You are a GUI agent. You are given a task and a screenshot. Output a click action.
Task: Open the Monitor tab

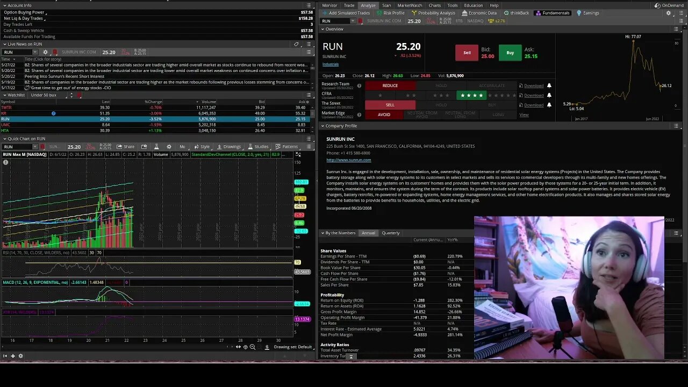[x=329, y=5]
